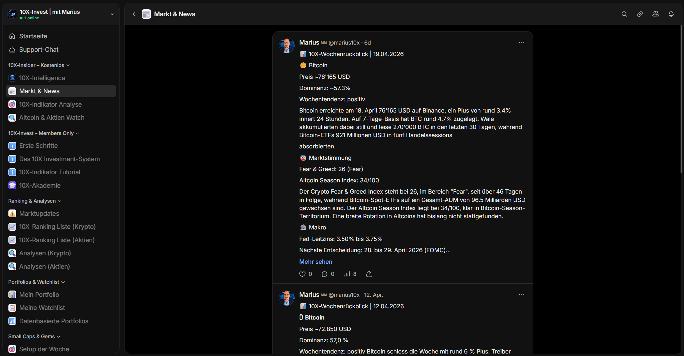Open options menu of 12. Apr. post
The height and width of the screenshot is (356, 684).
[521, 295]
